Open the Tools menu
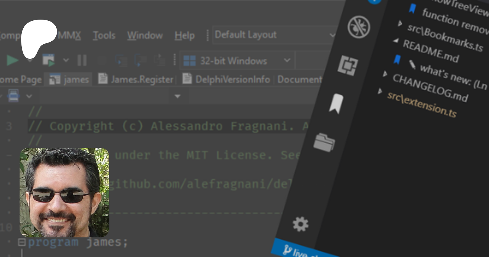The image size is (489, 257). click(x=104, y=35)
